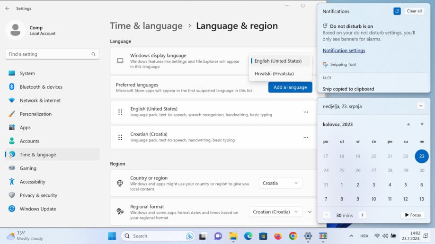Viewport: 435px width, 244px height.
Task: Open Network & internet settings
Action: (x=53, y=101)
